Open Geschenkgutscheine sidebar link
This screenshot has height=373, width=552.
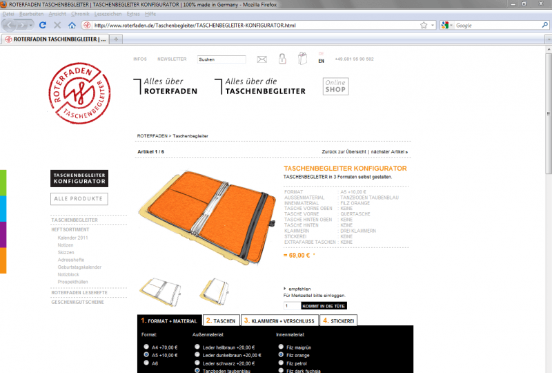pos(78,302)
